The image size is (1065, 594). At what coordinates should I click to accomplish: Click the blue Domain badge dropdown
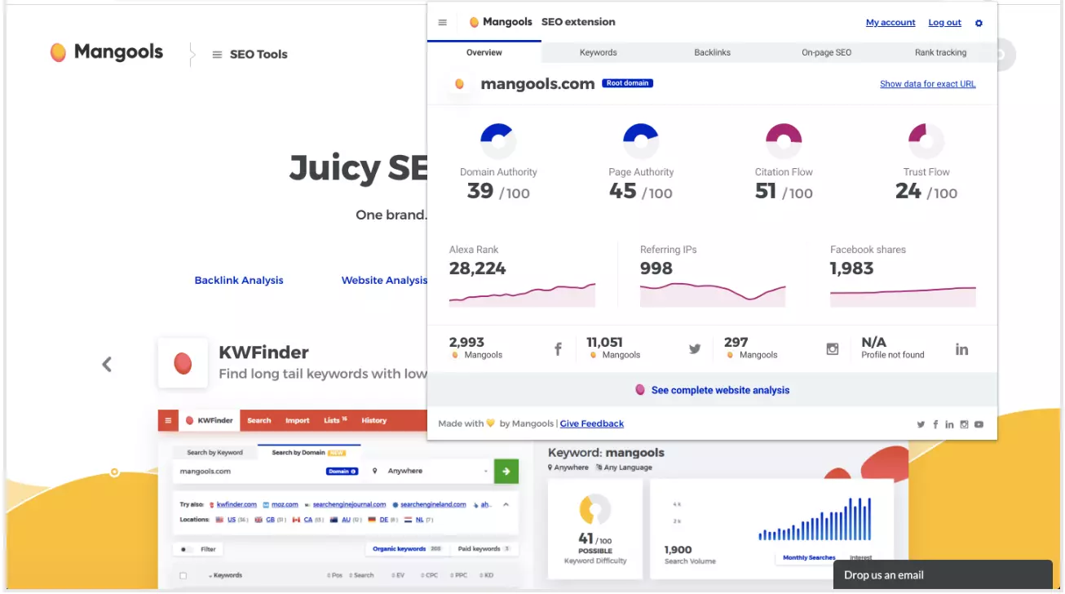pyautogui.click(x=342, y=471)
